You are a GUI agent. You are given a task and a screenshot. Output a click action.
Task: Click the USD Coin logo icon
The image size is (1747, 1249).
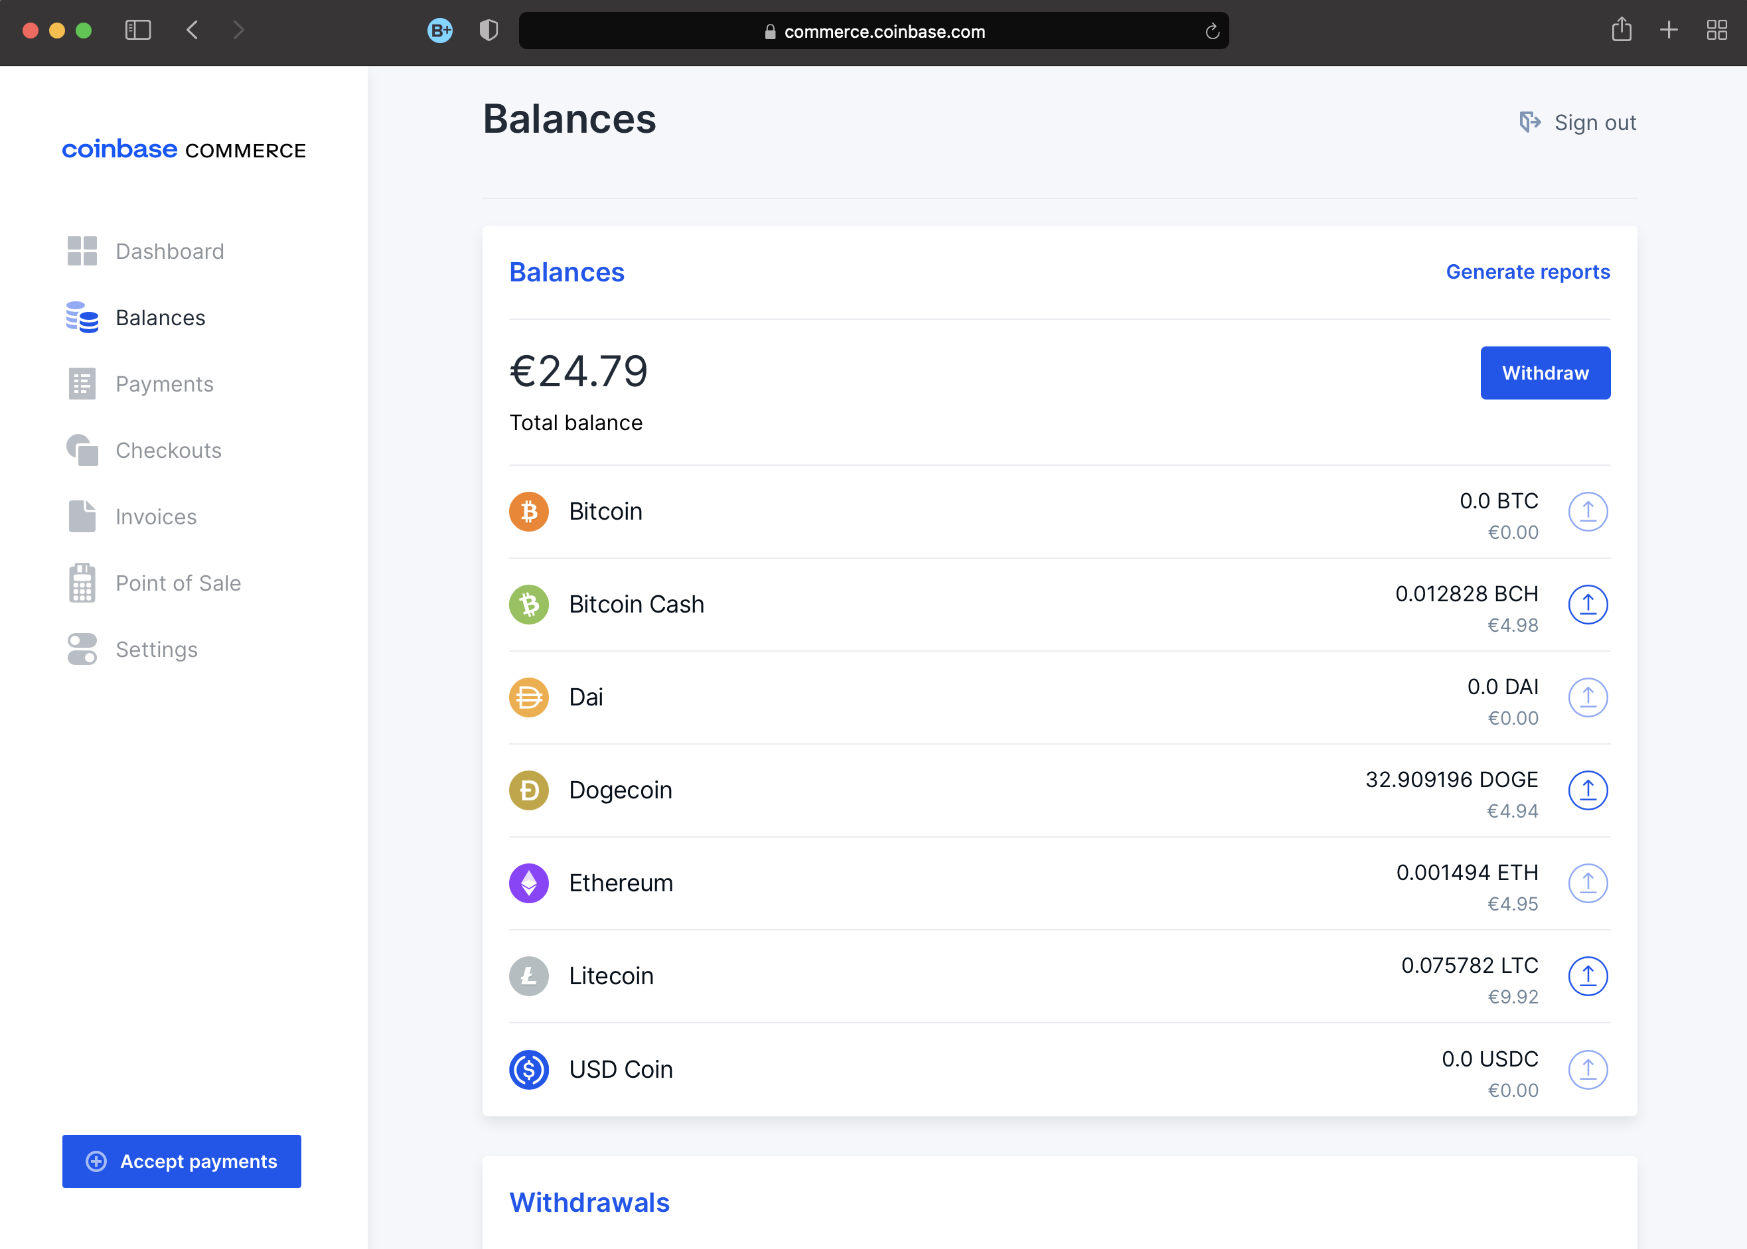(x=528, y=1069)
